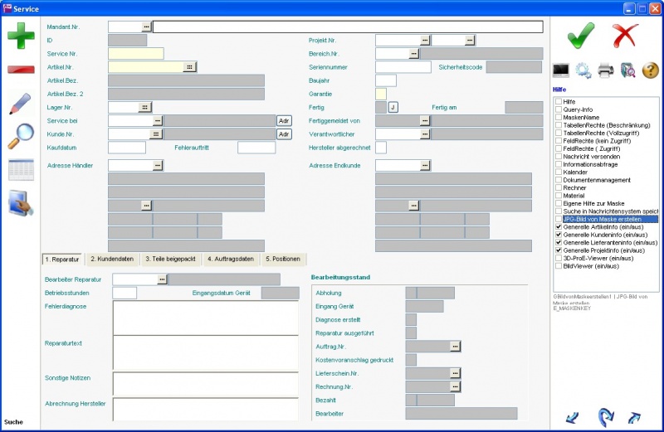Enable the Kalender checkbox
This screenshot has height=432, width=664.
pos(559,172)
